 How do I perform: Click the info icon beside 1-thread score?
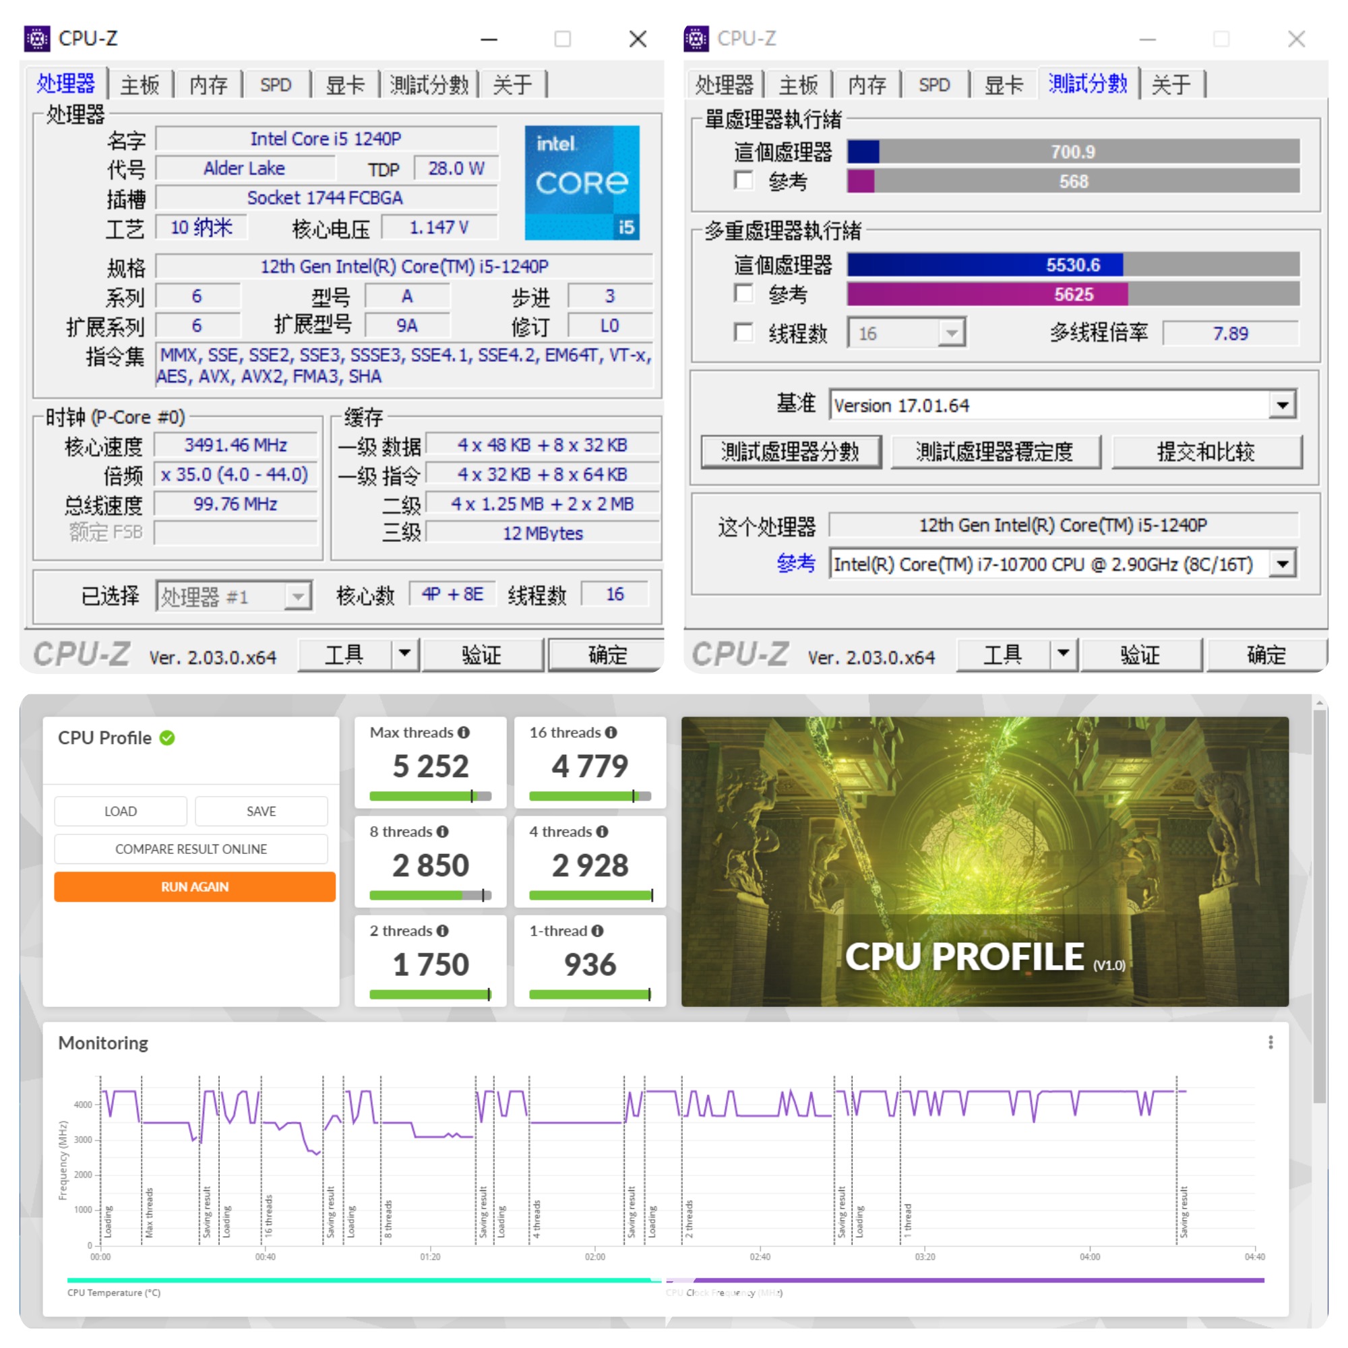pos(596,931)
